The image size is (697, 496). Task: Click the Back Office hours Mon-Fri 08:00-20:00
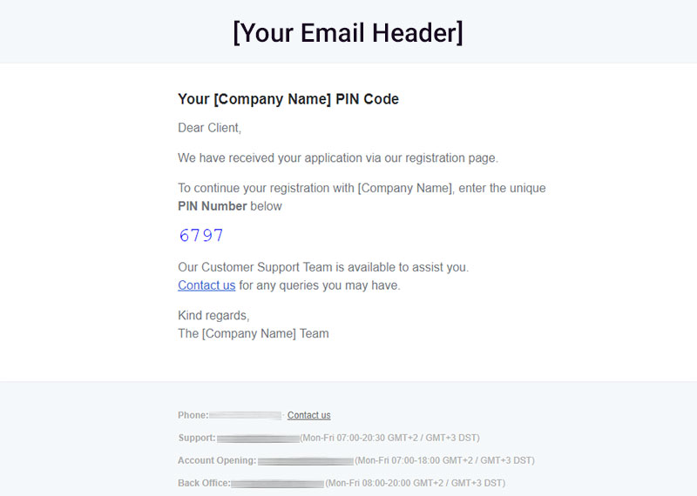coord(415,483)
